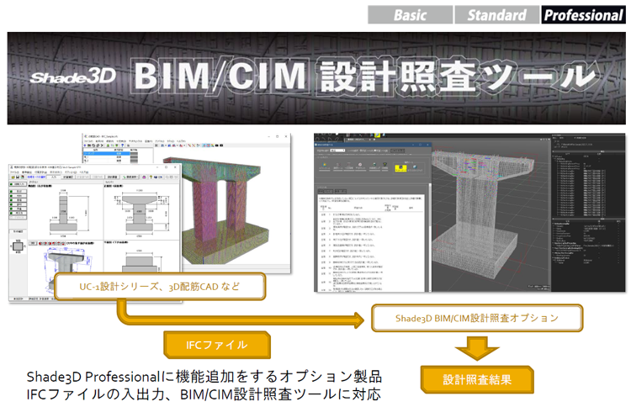Click the save disk icon in UC-1 toolbar
This screenshot has width=631, height=407.
click(18, 177)
